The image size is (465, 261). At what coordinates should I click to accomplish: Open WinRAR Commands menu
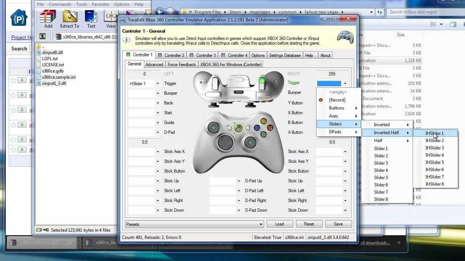tap(60, 4)
